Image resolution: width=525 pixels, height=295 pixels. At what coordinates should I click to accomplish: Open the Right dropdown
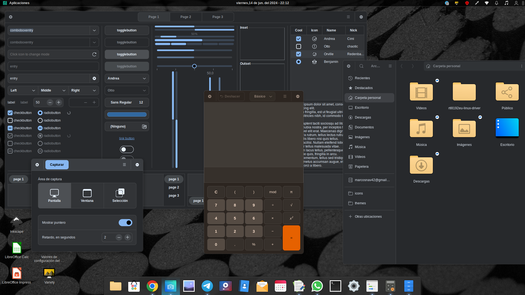coord(83,90)
